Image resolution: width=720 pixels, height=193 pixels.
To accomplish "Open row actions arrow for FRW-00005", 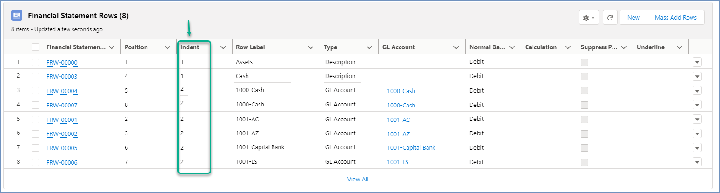I will click(697, 148).
